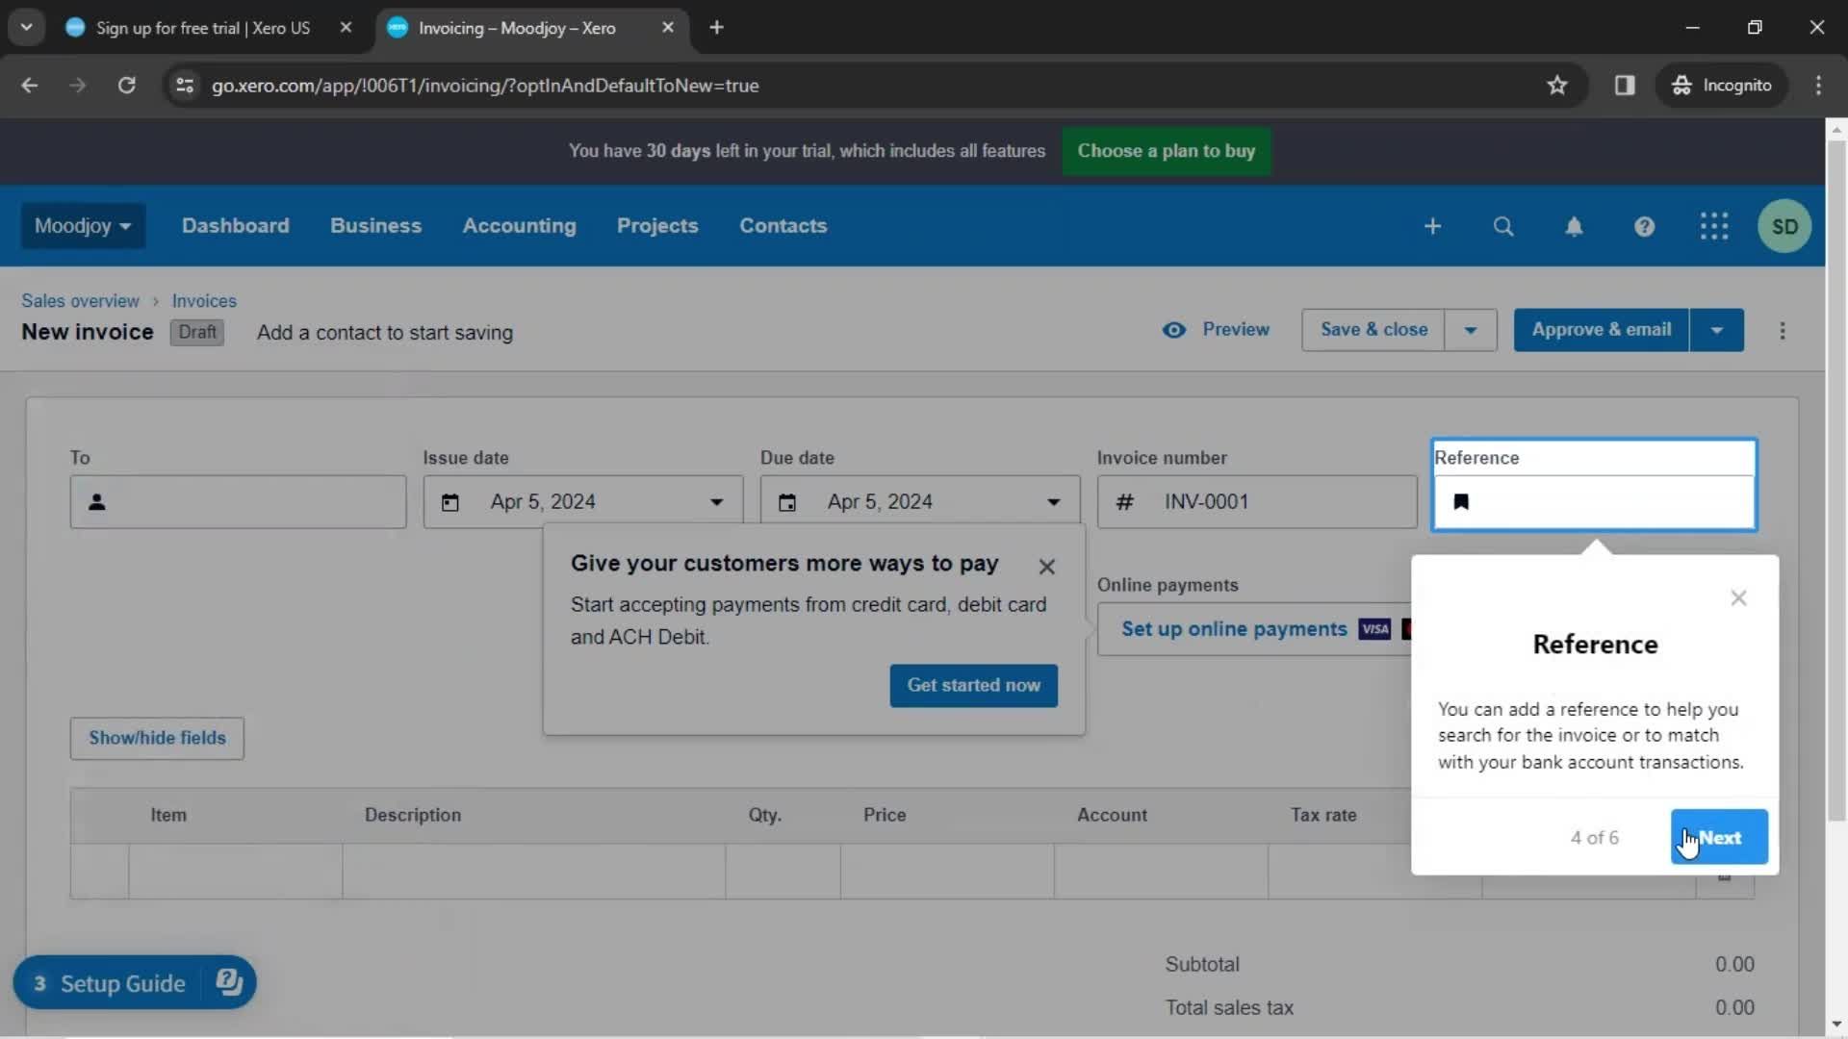Click the To contact input field
The height and width of the screenshot is (1039, 1848).
(238, 502)
